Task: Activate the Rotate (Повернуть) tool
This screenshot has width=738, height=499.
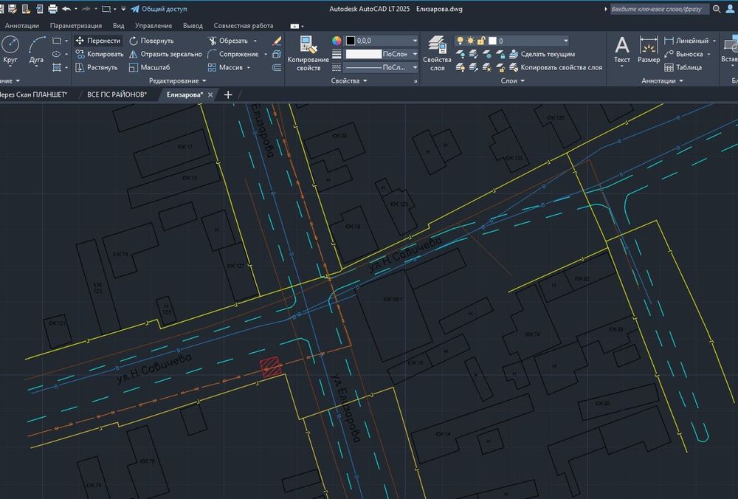Action: [151, 41]
